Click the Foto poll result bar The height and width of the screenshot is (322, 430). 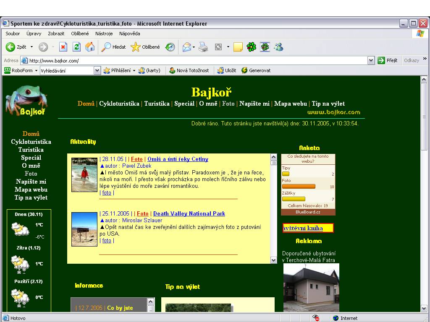pos(299,187)
